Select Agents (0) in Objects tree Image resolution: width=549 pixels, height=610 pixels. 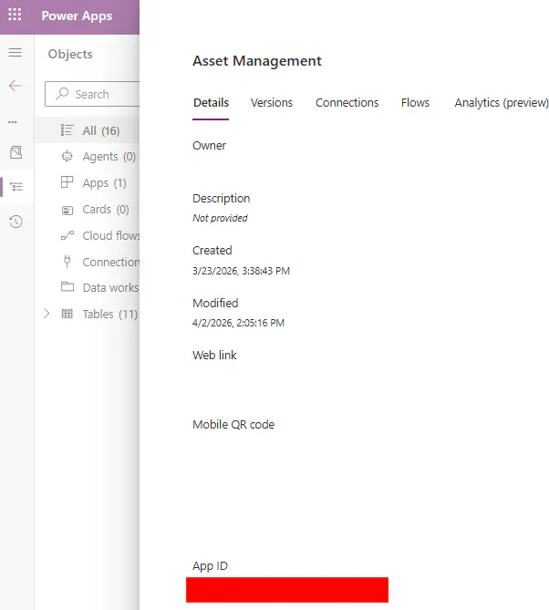click(x=87, y=157)
